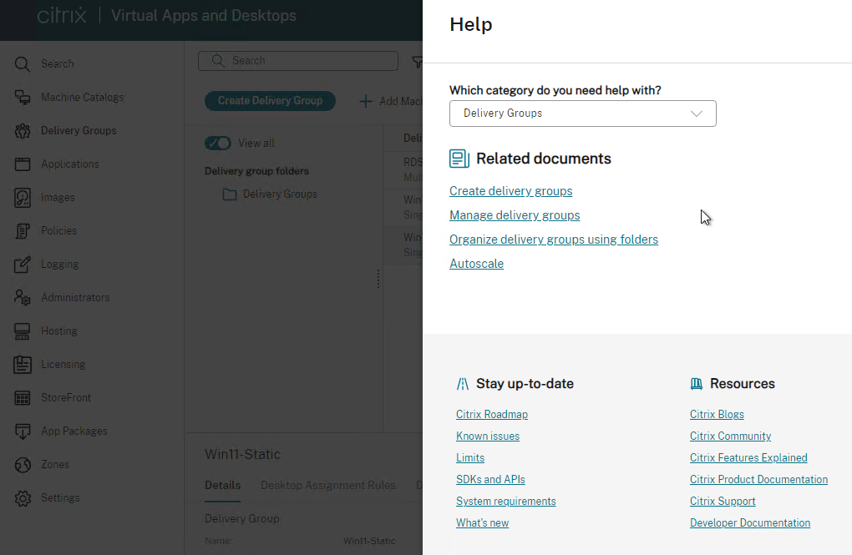Select the Delivery Groups folder tree item

point(279,194)
